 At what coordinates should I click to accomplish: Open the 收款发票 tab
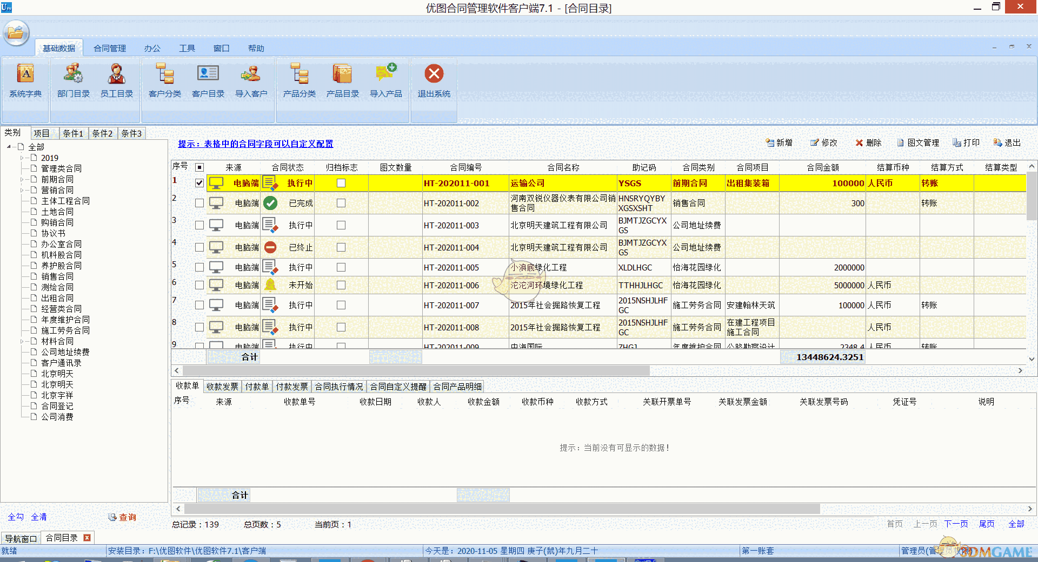[222, 386]
